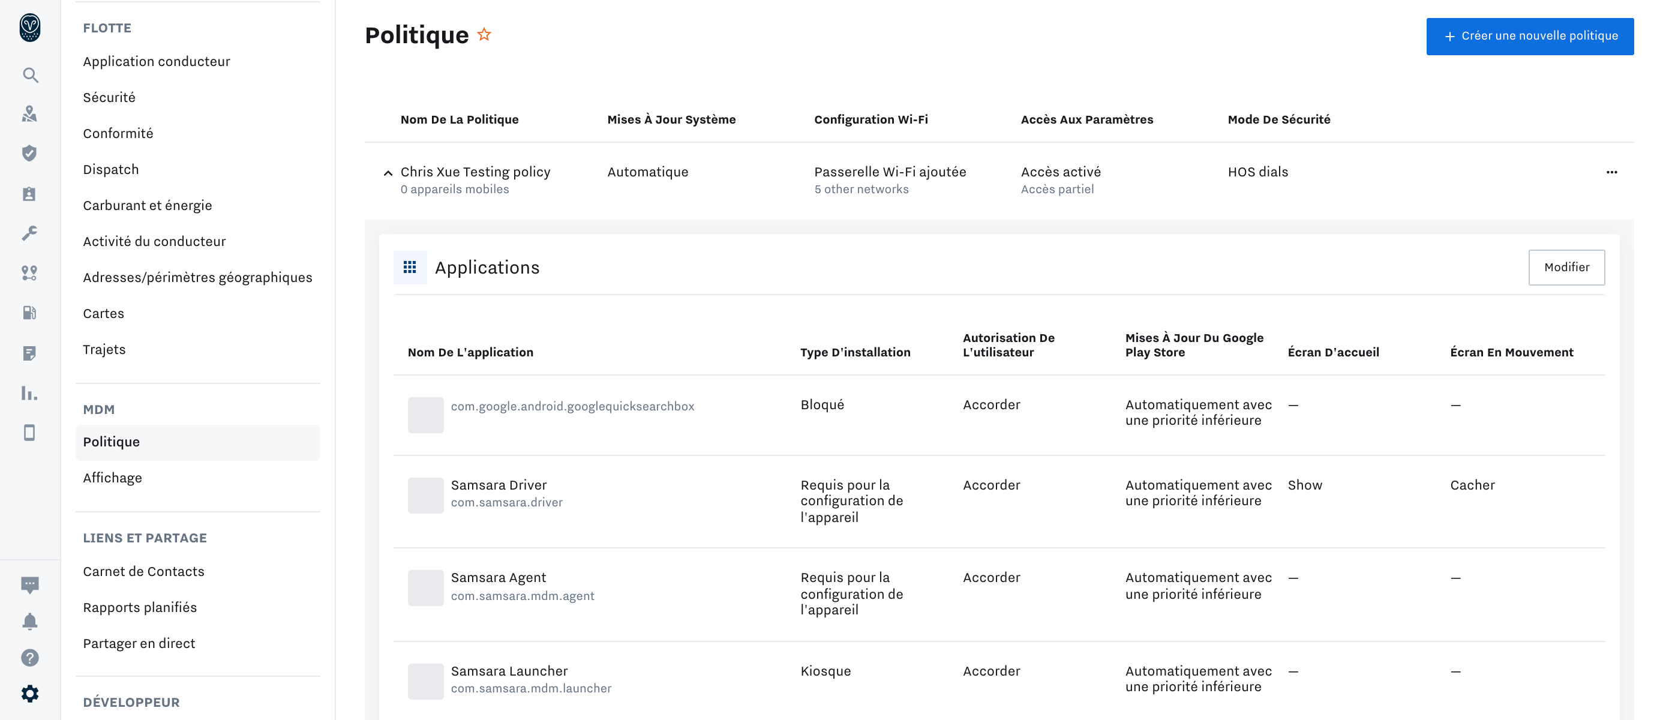Click the Chris Xue Testing policy name
The width and height of the screenshot is (1657, 720).
pyautogui.click(x=475, y=172)
